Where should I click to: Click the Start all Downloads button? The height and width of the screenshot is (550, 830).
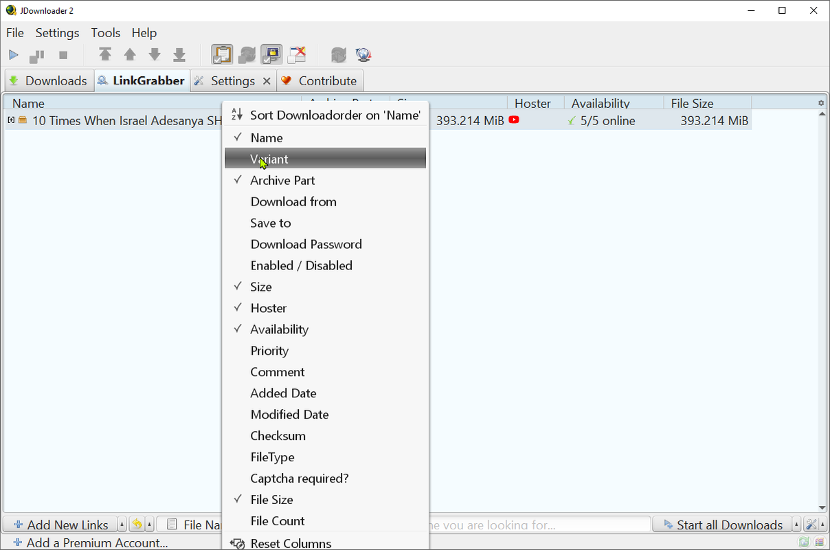tap(721, 525)
